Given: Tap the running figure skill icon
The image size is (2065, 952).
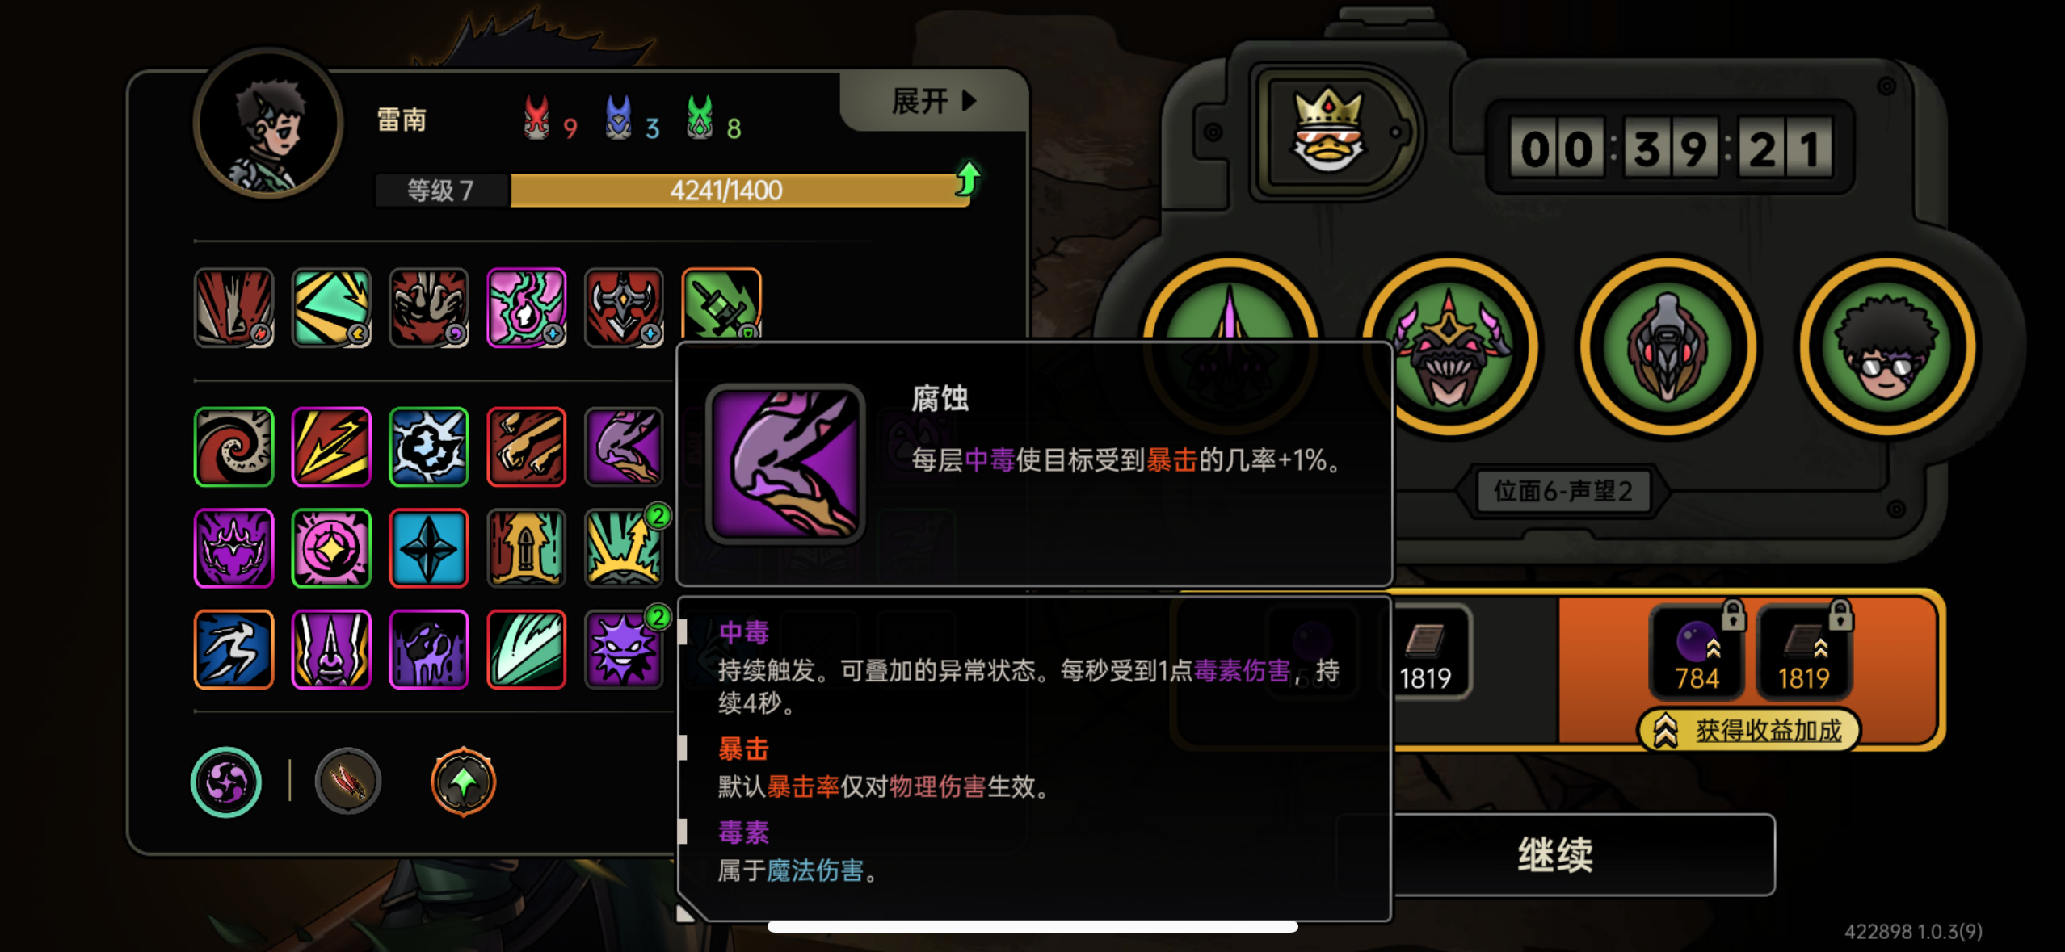Looking at the screenshot, I should (234, 649).
